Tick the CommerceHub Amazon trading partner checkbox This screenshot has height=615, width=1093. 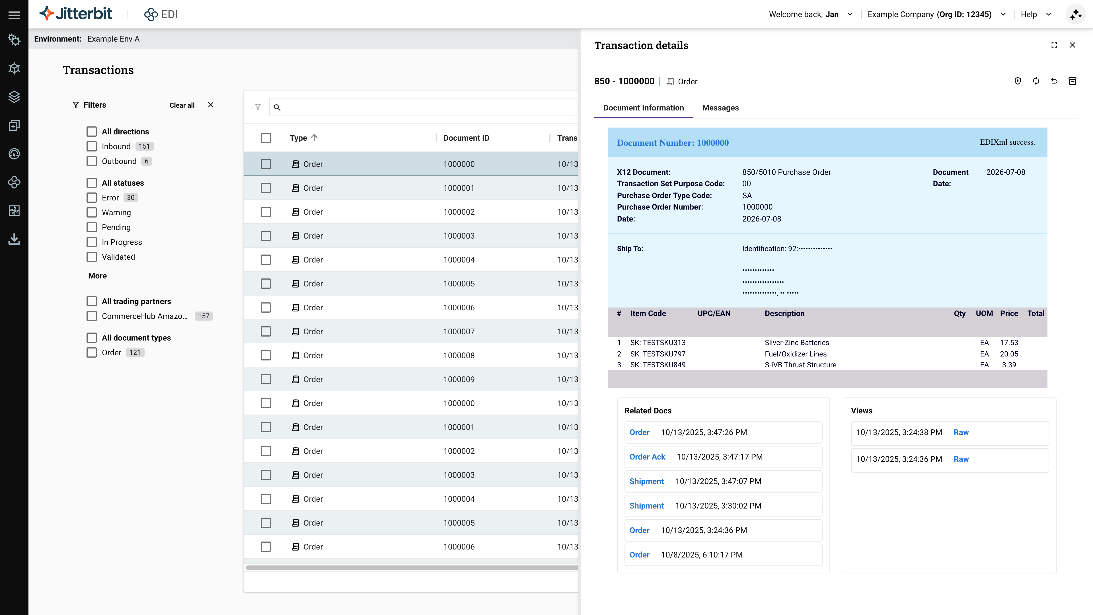(x=92, y=316)
